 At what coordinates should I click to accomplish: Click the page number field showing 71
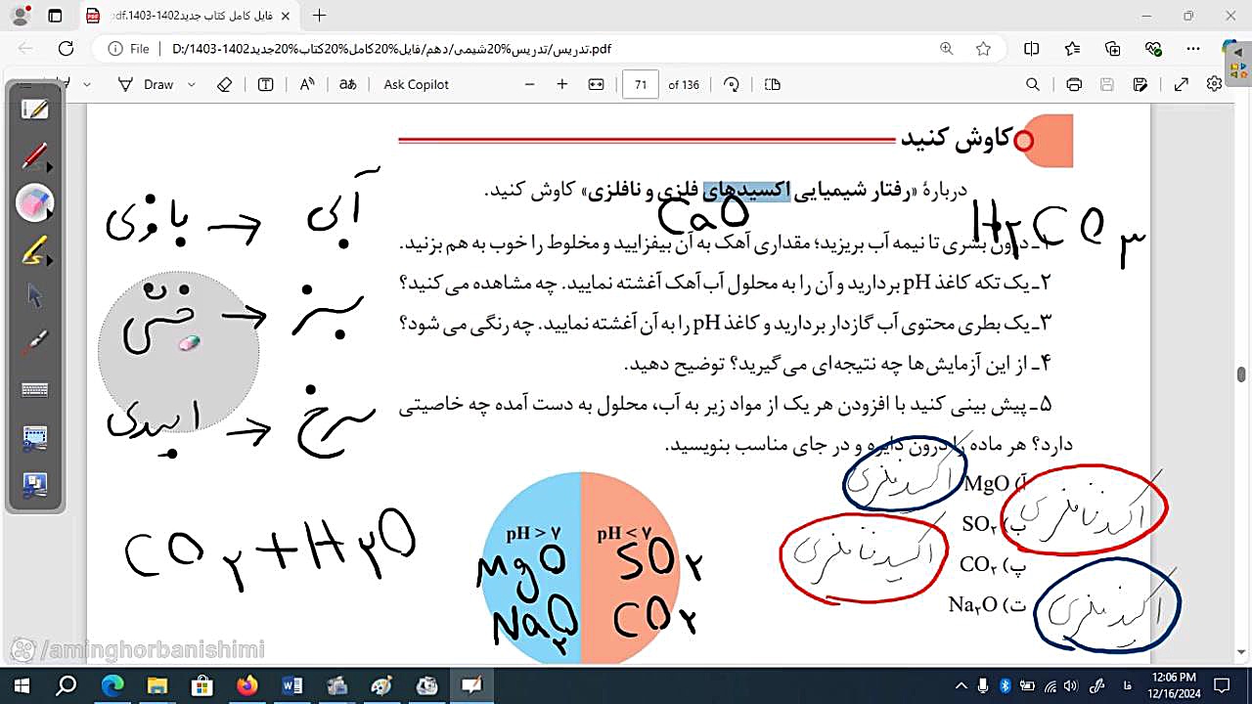[641, 85]
